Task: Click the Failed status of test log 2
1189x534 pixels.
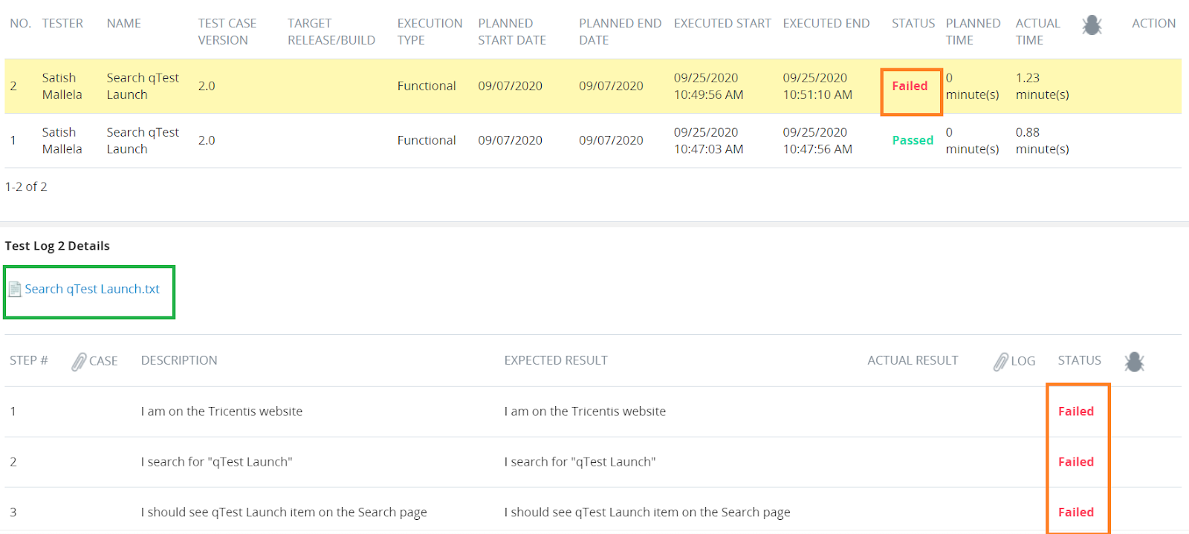Action: [910, 86]
